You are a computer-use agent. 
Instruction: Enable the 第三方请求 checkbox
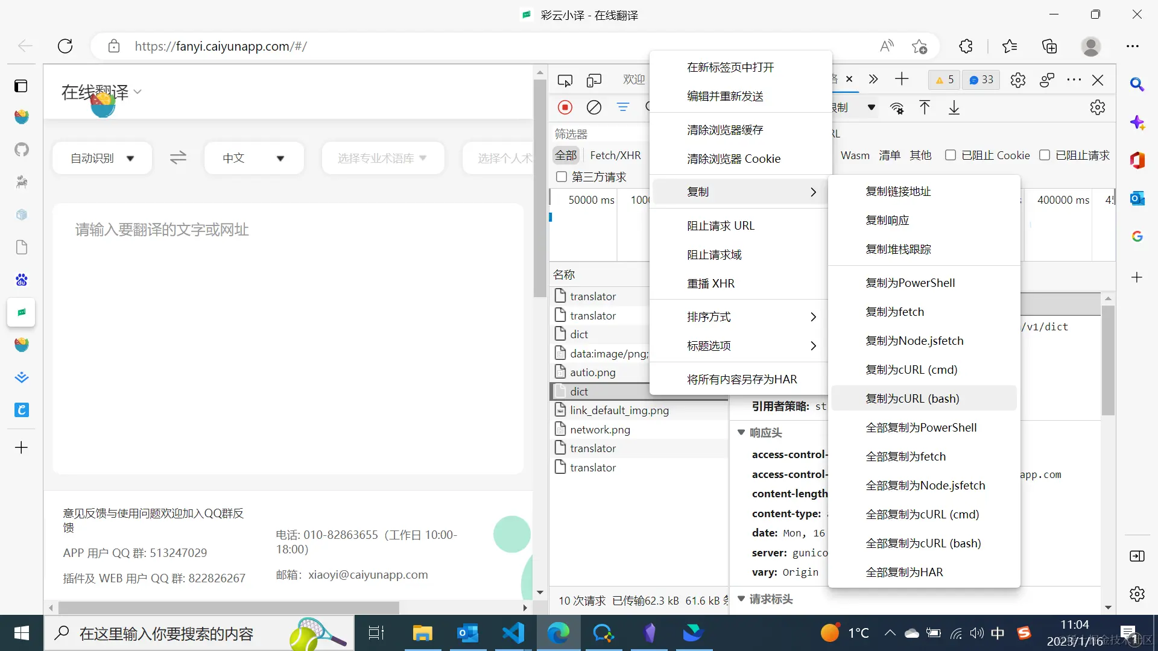click(562, 177)
